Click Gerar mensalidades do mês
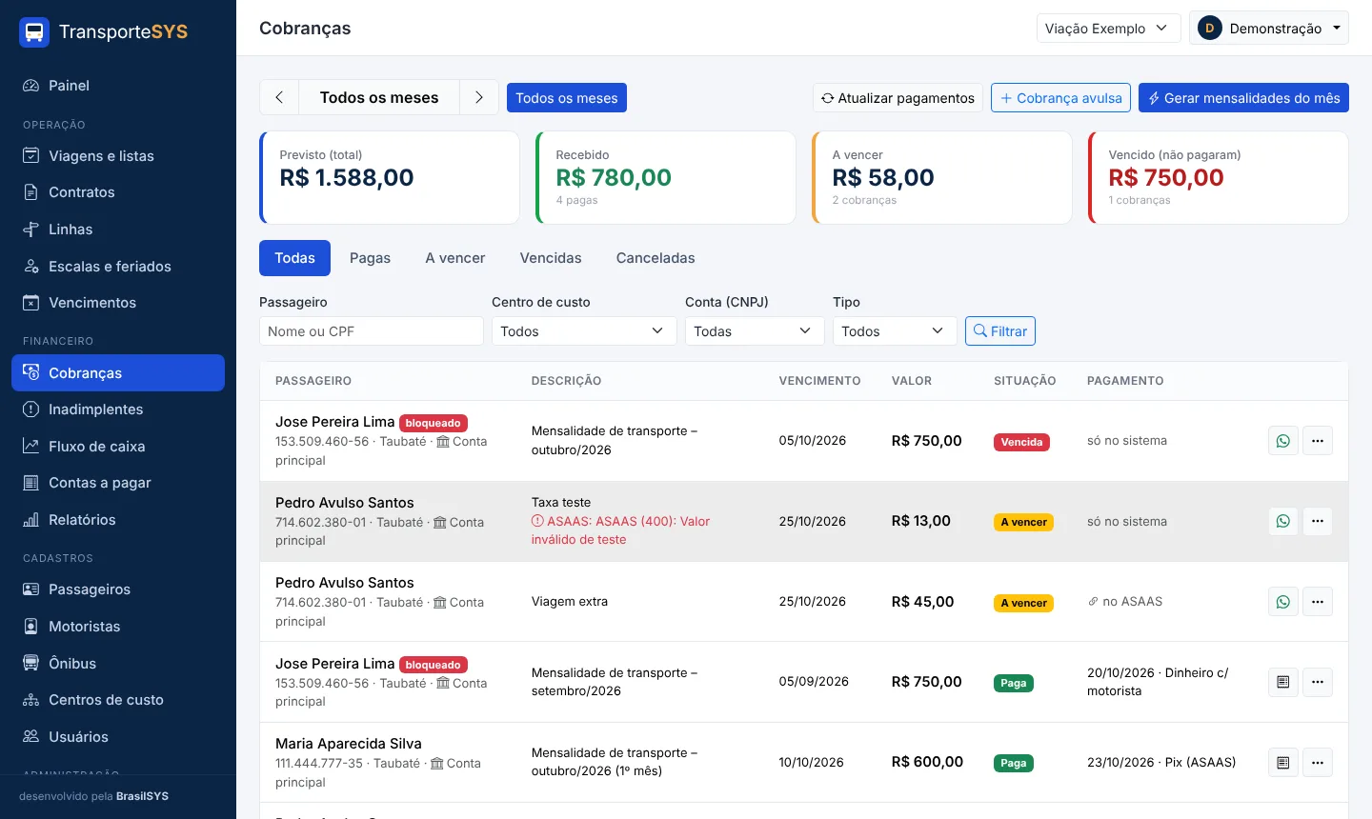This screenshot has height=819, width=1372. (x=1243, y=97)
